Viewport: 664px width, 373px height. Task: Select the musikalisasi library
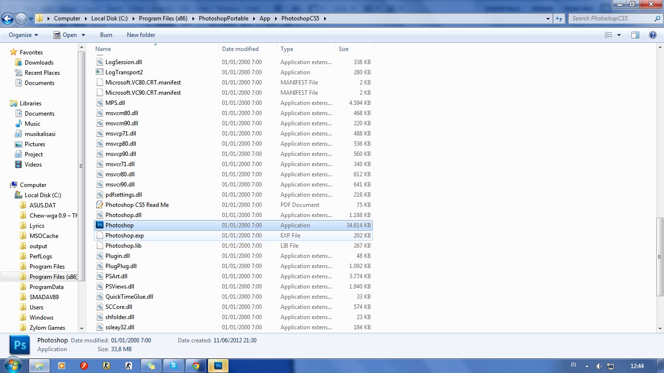click(40, 134)
